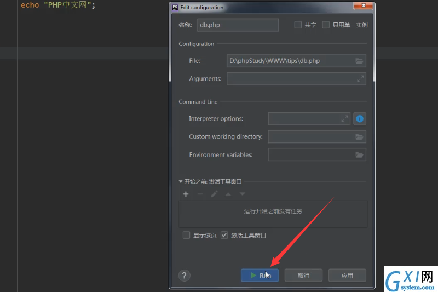Close the Edit configuration dialog
This screenshot has width=438, height=292.
pyautogui.click(x=363, y=5)
